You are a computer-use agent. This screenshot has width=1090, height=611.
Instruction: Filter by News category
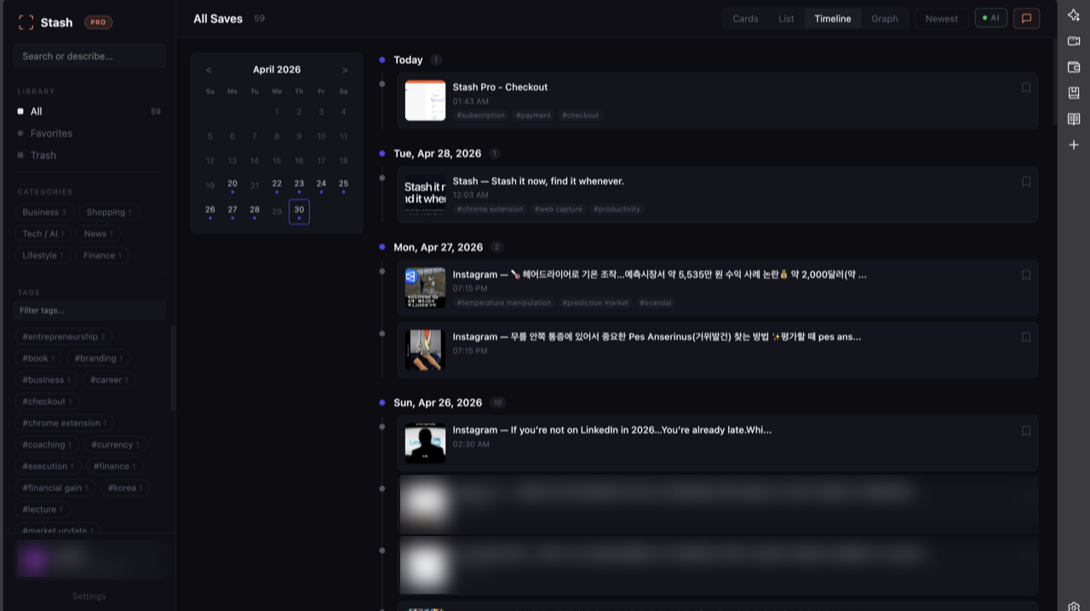tap(98, 234)
